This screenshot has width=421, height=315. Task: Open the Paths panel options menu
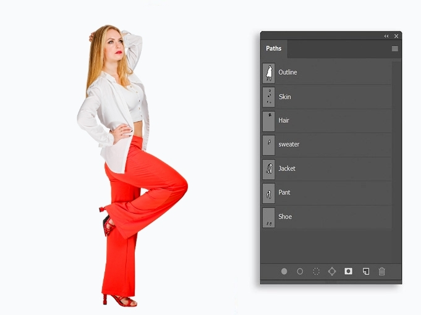click(394, 49)
